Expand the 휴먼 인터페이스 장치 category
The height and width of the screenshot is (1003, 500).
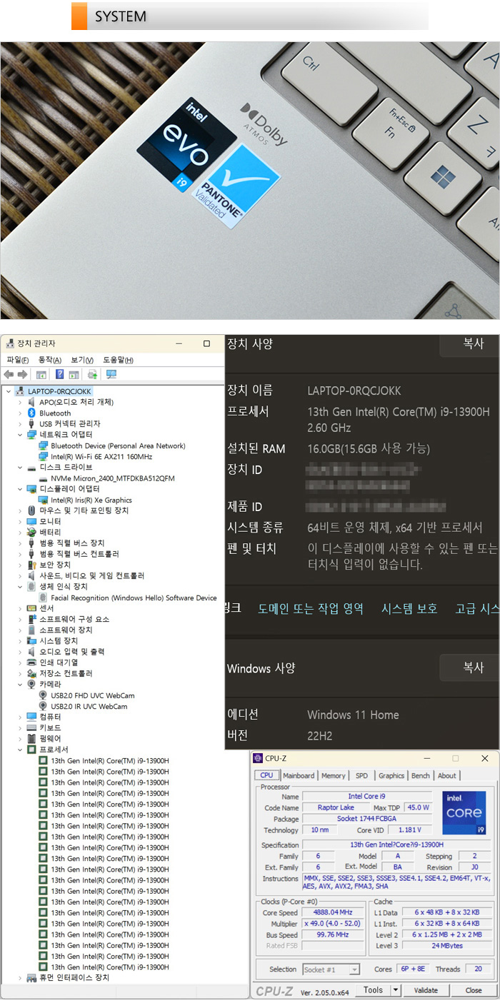pyautogui.click(x=20, y=977)
